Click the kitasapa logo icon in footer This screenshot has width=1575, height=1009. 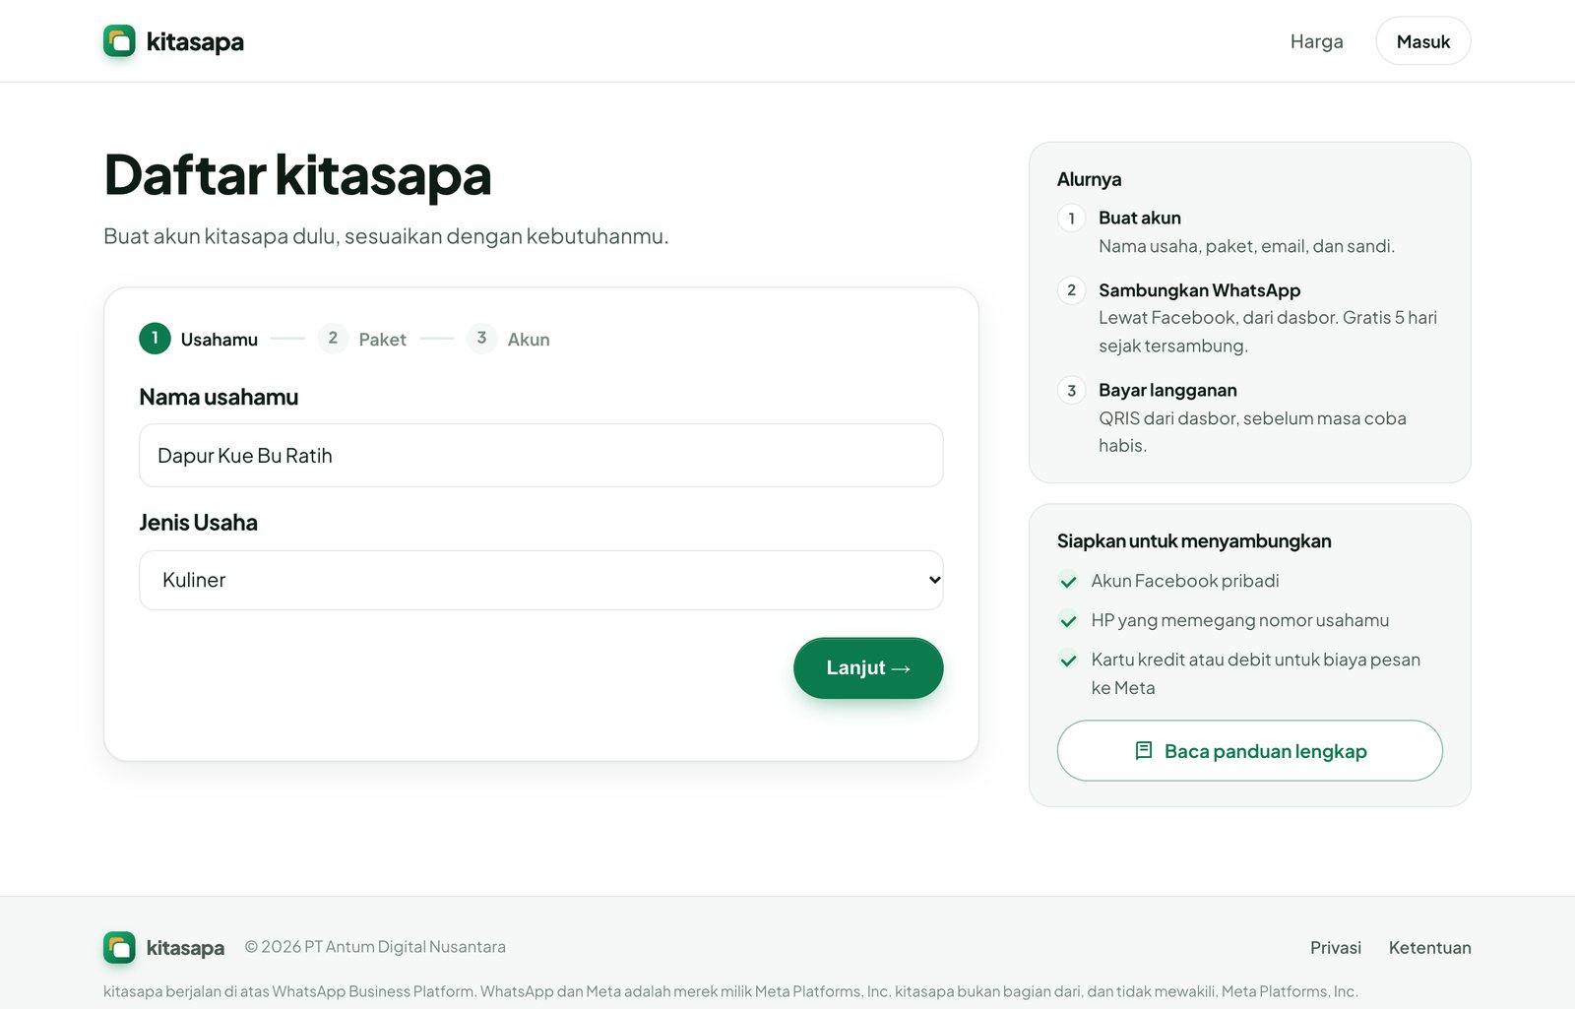point(119,948)
